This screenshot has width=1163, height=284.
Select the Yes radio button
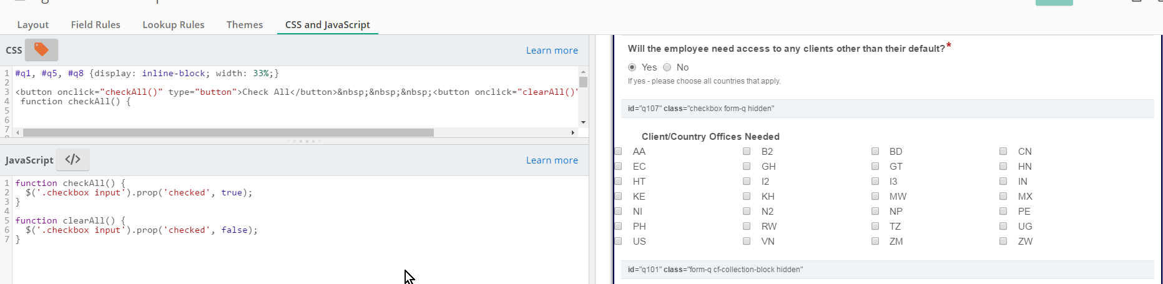click(x=632, y=67)
